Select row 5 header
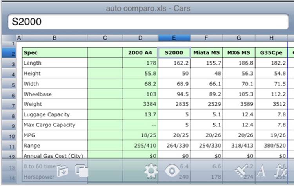The height and width of the screenshot is (186, 294). pyautogui.click(x=9, y=84)
